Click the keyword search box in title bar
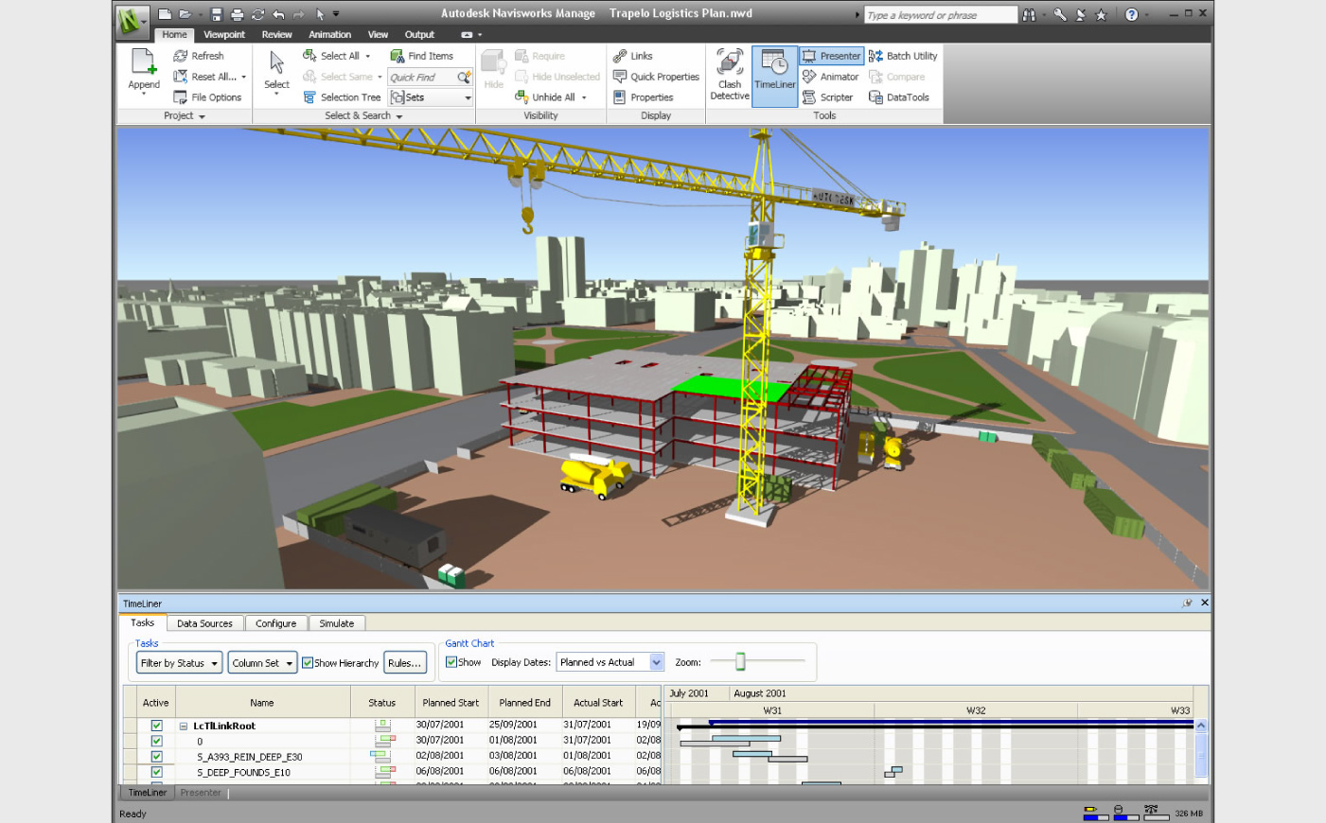 [941, 15]
